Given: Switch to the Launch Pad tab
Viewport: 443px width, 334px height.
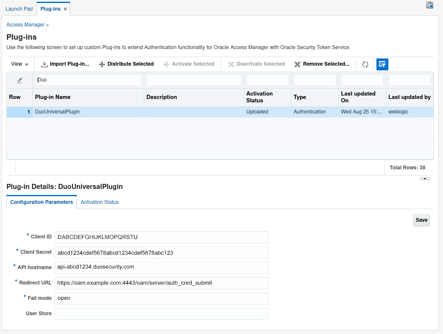Looking at the screenshot, I should [x=19, y=9].
